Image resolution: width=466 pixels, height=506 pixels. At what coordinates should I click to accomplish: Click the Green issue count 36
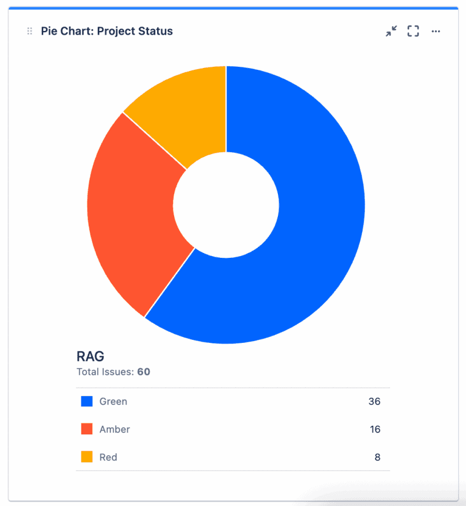coord(374,402)
